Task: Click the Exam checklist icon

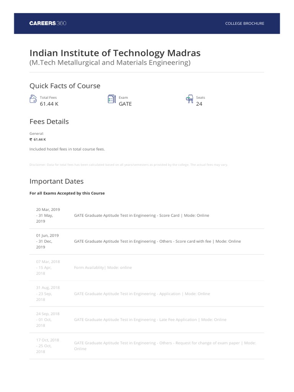Action: click(111, 100)
